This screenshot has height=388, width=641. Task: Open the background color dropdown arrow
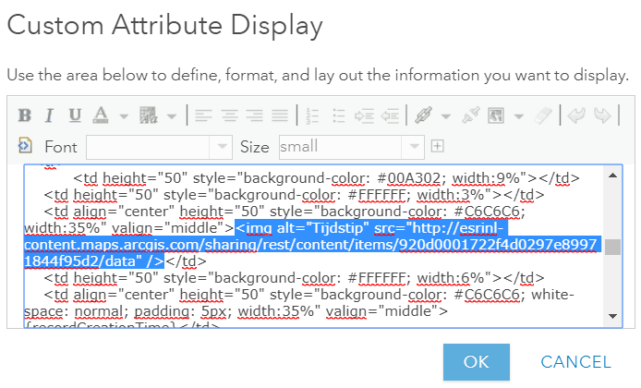point(172,116)
